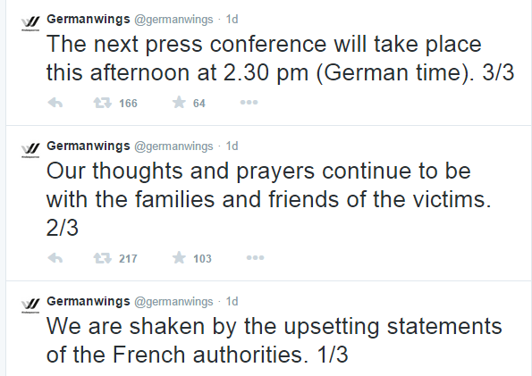Viewport: 532px width, 376px height.
Task: Retweet the thoughts and prayers tweet
Action: click(x=103, y=258)
